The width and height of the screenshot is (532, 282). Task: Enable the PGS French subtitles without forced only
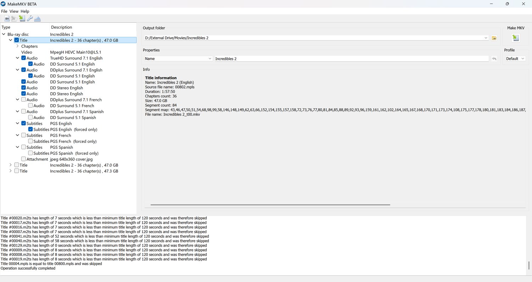point(23,135)
